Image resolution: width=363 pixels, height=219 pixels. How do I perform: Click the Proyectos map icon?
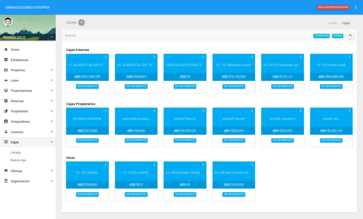[x=6, y=70]
